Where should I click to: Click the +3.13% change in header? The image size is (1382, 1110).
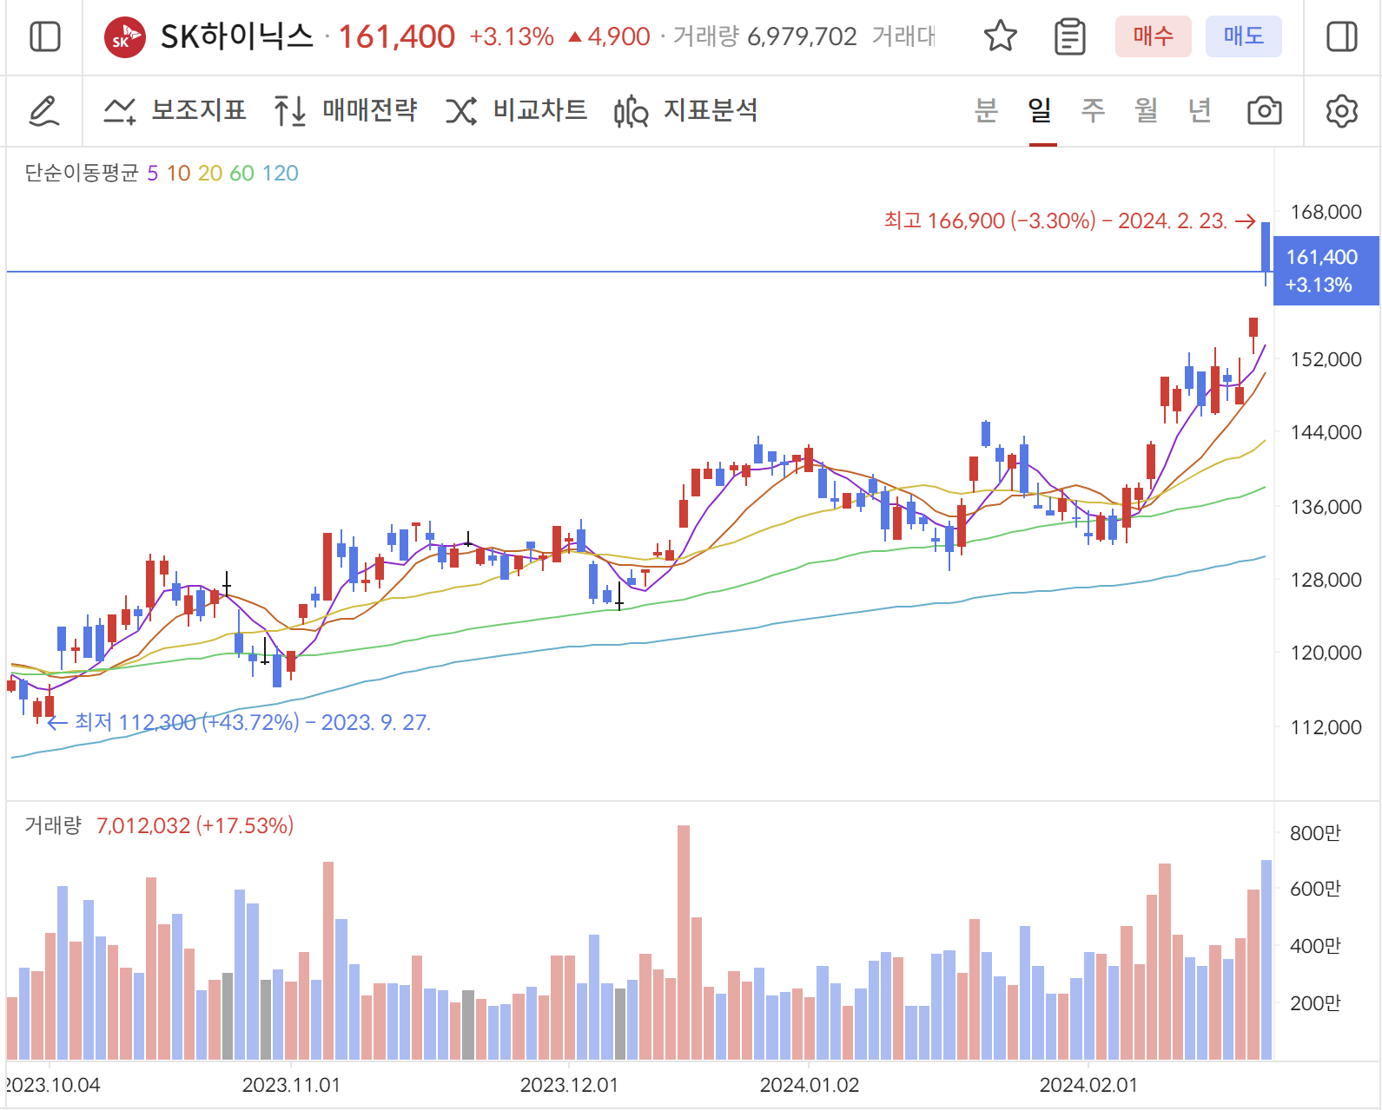click(x=512, y=36)
